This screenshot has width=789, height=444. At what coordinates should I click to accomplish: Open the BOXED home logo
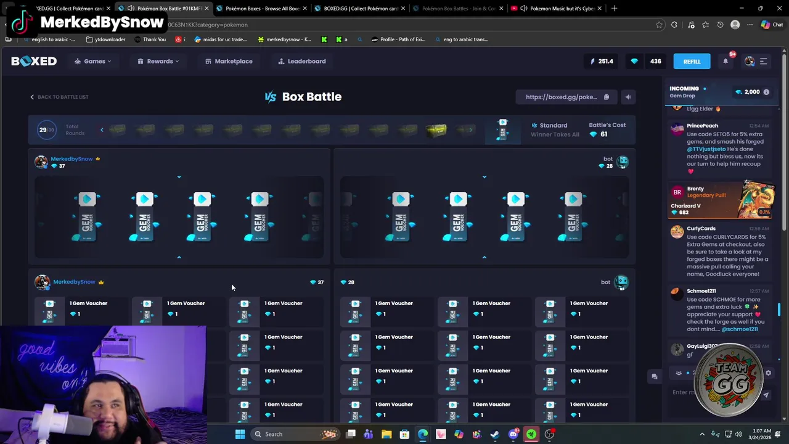click(x=34, y=61)
